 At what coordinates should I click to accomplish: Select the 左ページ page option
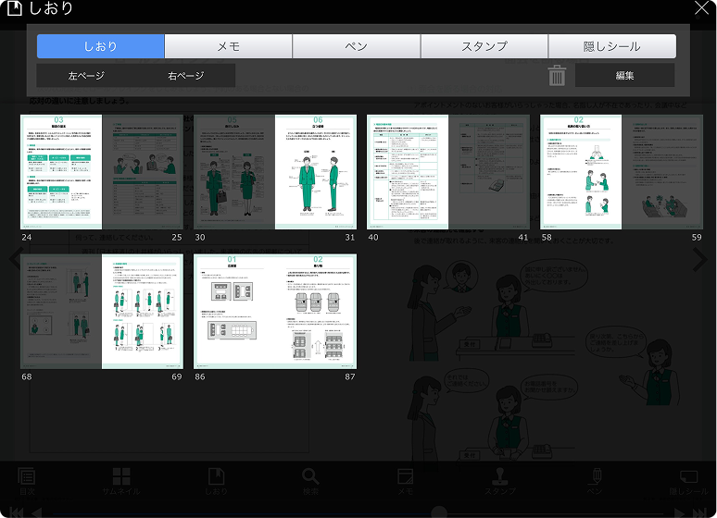tap(86, 76)
